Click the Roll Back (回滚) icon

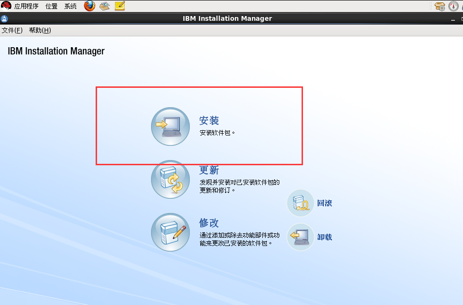(x=301, y=203)
